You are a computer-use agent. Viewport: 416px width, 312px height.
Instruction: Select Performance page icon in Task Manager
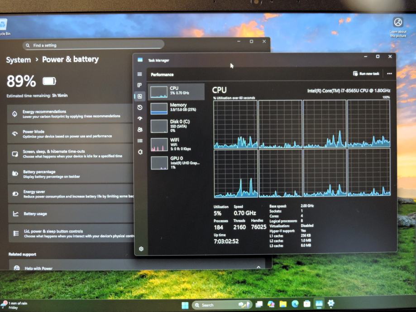(x=140, y=96)
